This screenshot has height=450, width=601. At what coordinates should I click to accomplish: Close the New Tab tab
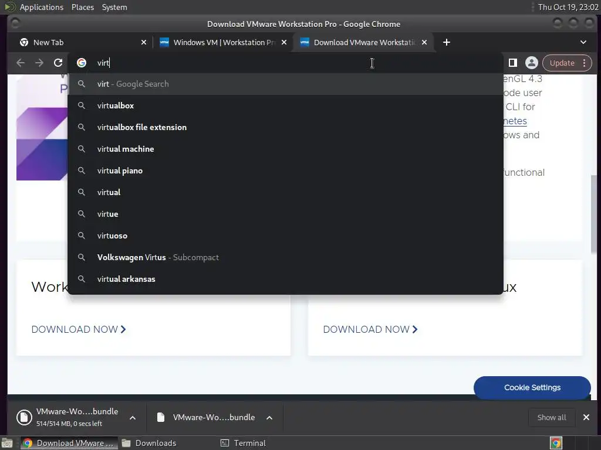coord(144,42)
